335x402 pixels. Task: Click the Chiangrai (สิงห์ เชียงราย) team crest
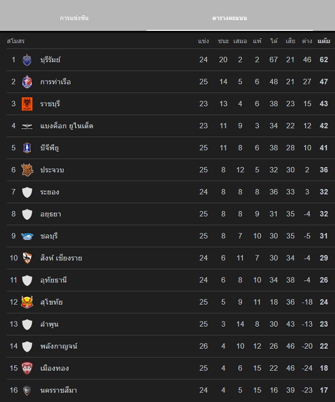pyautogui.click(x=27, y=258)
